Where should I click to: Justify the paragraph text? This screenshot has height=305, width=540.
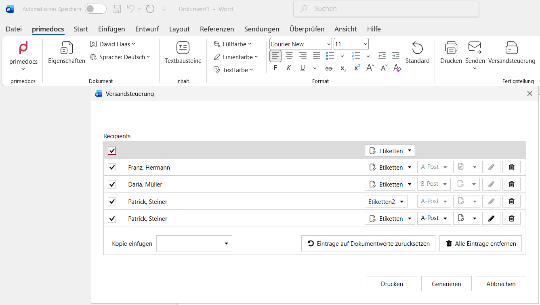[x=317, y=56]
